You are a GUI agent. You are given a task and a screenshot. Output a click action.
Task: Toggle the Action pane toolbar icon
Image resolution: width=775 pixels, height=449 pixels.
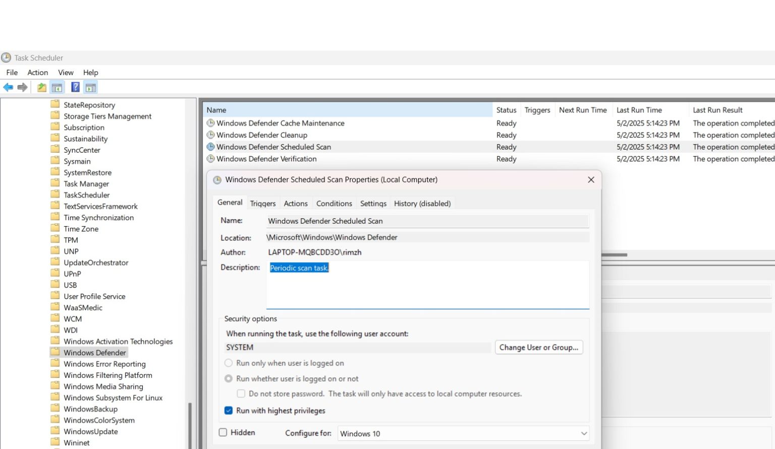(x=90, y=87)
